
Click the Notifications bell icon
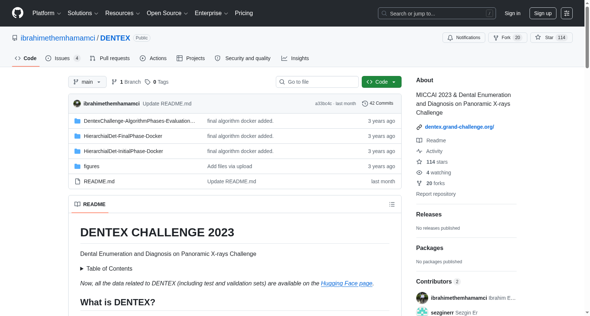point(450,38)
